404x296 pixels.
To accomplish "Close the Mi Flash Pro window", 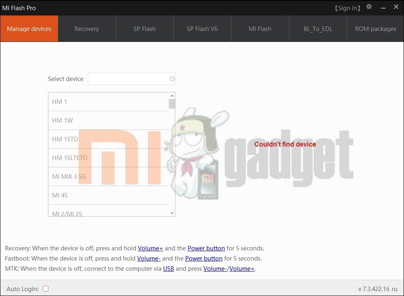I will tap(396, 7).
